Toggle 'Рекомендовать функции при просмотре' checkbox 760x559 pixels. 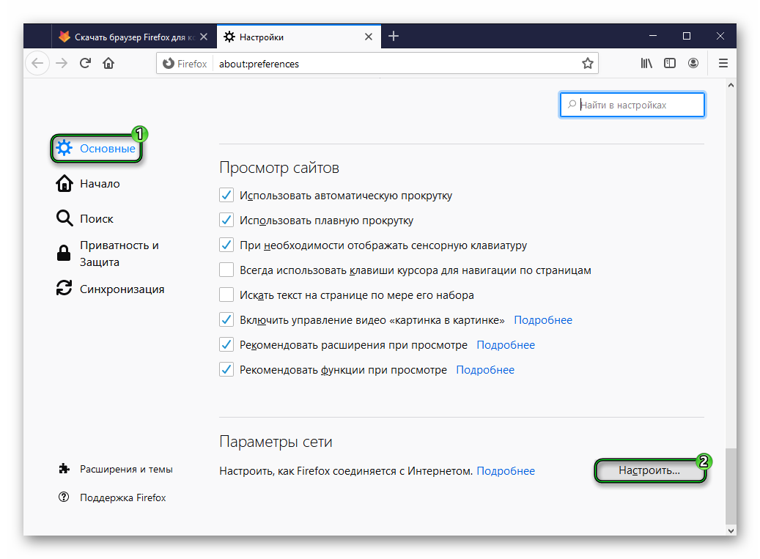coord(226,369)
